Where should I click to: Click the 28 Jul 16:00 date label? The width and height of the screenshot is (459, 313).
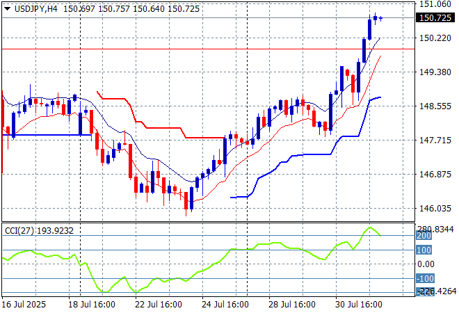click(293, 305)
